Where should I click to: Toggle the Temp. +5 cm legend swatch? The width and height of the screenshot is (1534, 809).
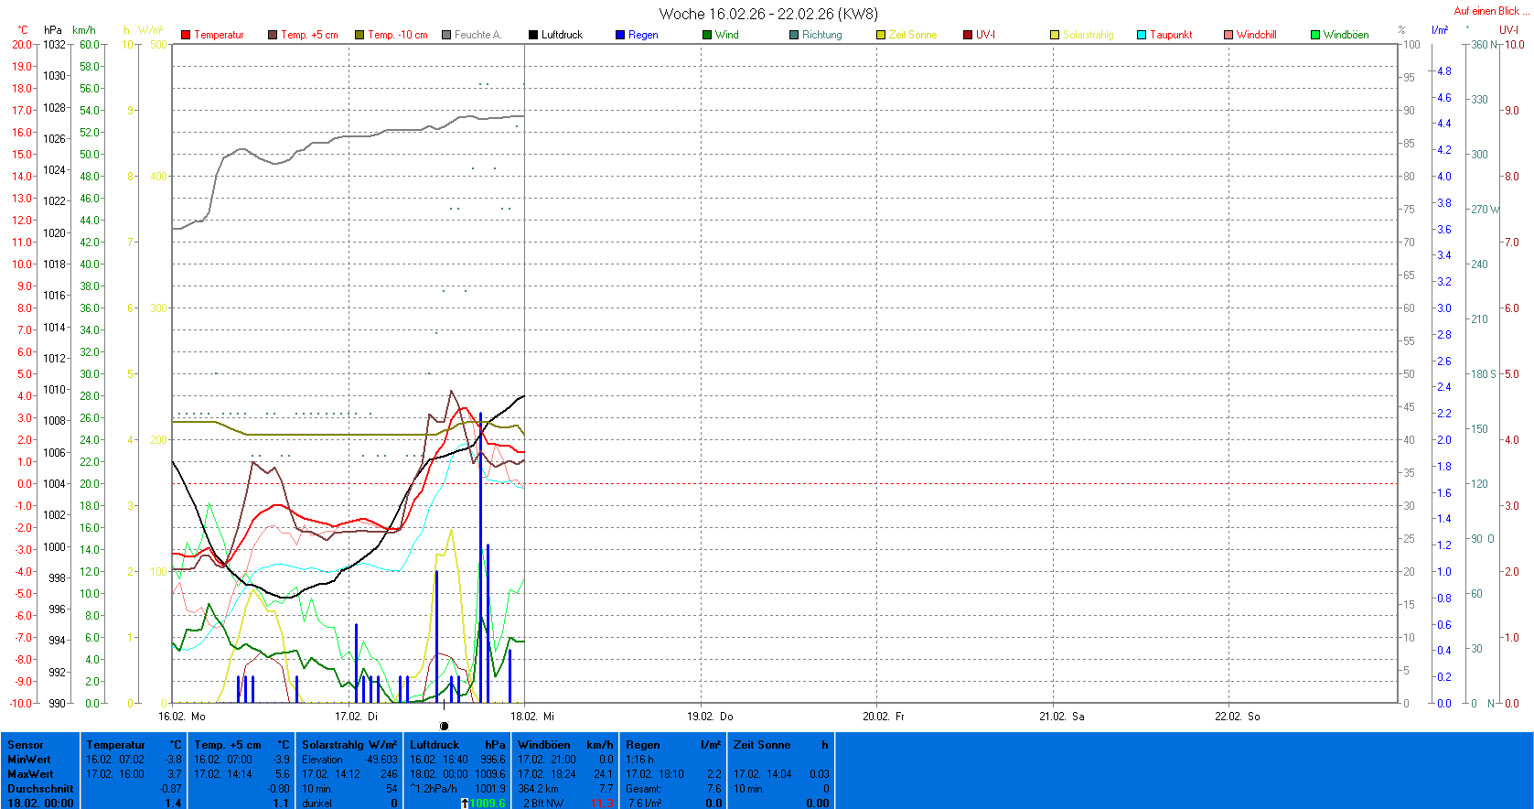pos(273,35)
